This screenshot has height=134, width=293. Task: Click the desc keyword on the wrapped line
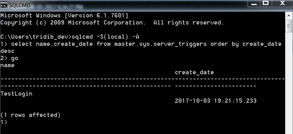tap(7, 51)
